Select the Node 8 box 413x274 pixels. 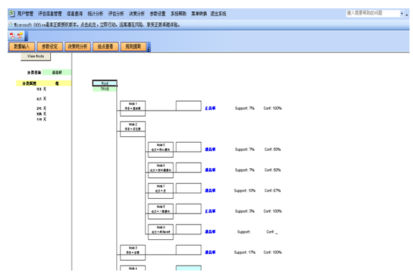(x=161, y=211)
